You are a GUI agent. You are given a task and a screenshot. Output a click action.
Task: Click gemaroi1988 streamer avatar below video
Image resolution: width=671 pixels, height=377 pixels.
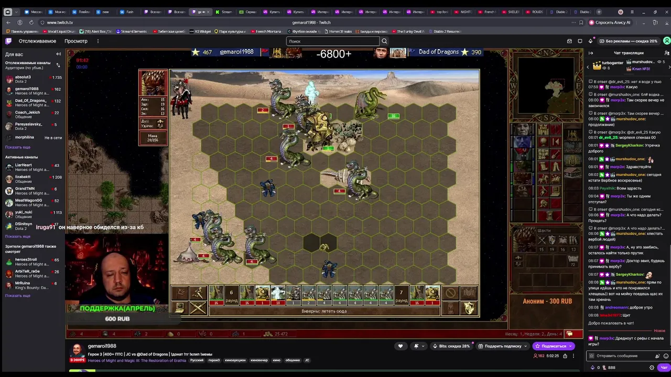coord(77,351)
